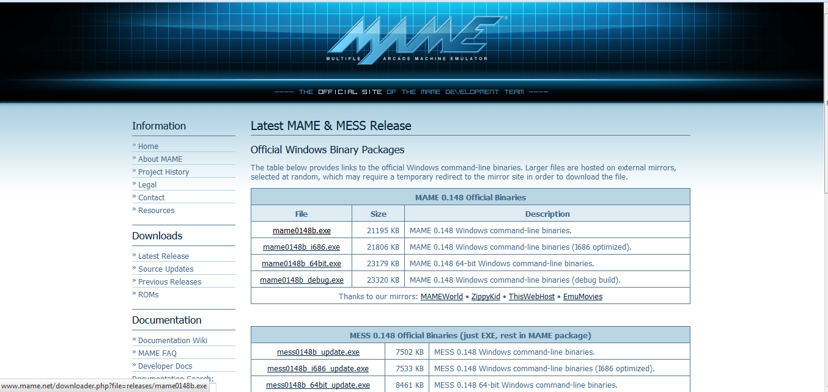
Task: Open the MAMEWorld mirror site
Action: [x=442, y=296]
